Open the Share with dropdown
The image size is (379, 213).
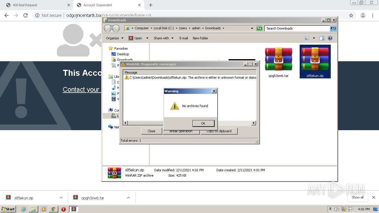pyautogui.click(x=163, y=38)
